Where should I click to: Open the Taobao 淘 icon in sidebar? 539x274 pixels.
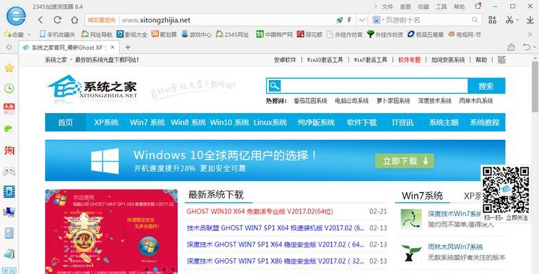click(x=9, y=150)
